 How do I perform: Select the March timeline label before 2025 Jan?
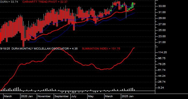[109, 96]
